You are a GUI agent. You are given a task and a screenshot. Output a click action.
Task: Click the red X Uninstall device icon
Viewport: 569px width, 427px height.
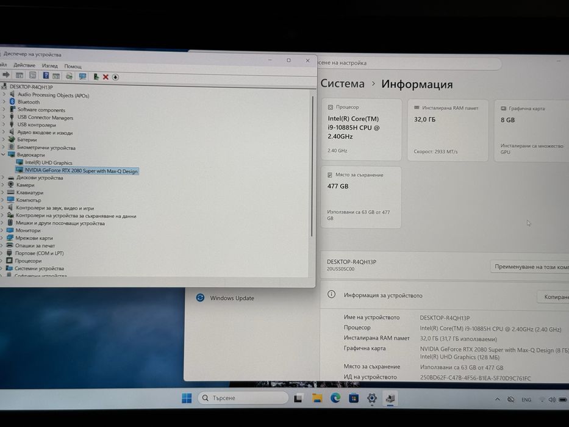coord(106,77)
